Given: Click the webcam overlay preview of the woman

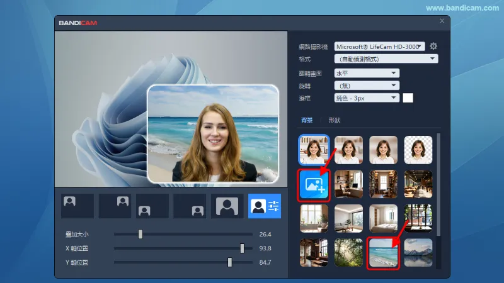Looking at the screenshot, I should (x=213, y=134).
